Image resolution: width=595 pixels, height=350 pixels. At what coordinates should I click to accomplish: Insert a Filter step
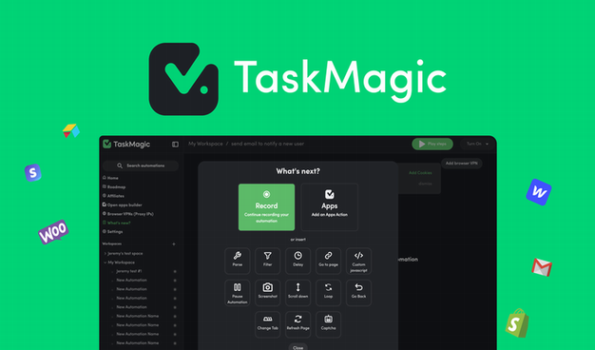pyautogui.click(x=267, y=261)
